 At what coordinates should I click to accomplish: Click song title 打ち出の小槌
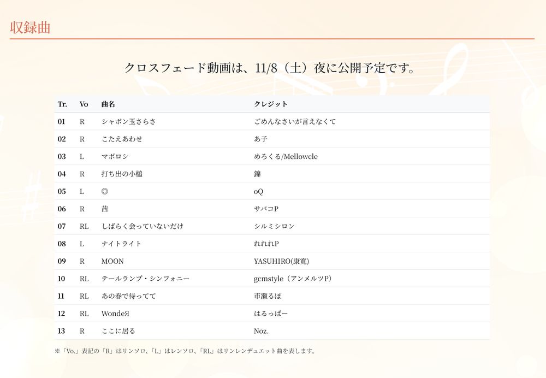[122, 174]
